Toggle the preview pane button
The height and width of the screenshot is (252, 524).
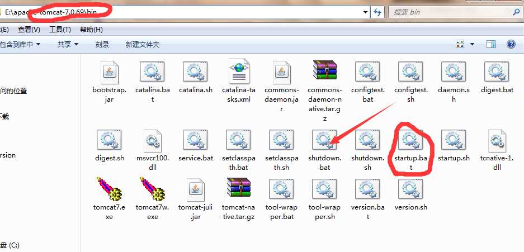tap(491, 44)
